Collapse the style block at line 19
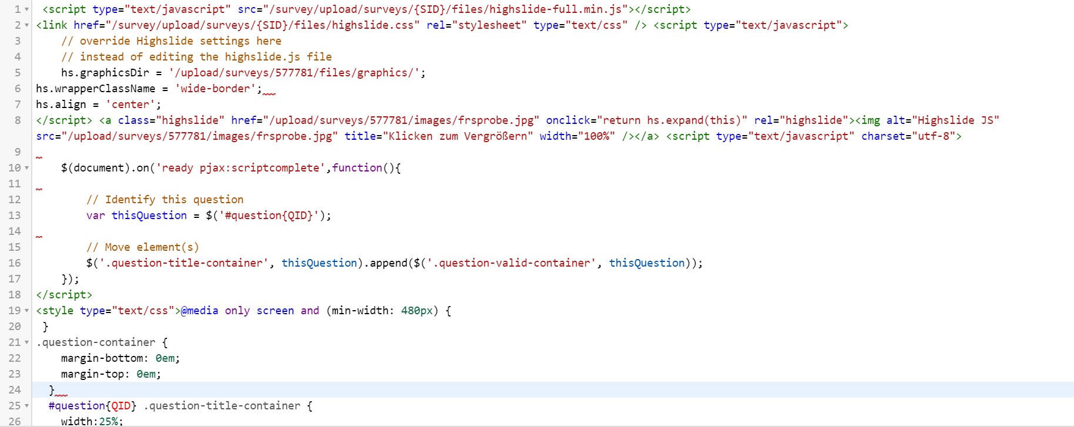This screenshot has width=1074, height=427. tap(26, 311)
